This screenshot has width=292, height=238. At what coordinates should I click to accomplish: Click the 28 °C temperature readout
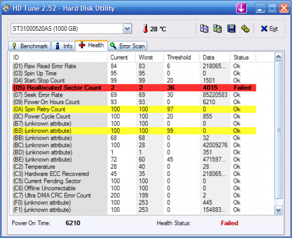pos(158,29)
